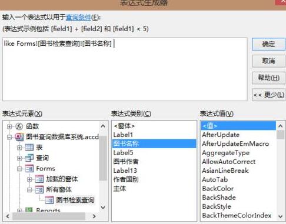Select Label1 in expression categories

(154, 135)
